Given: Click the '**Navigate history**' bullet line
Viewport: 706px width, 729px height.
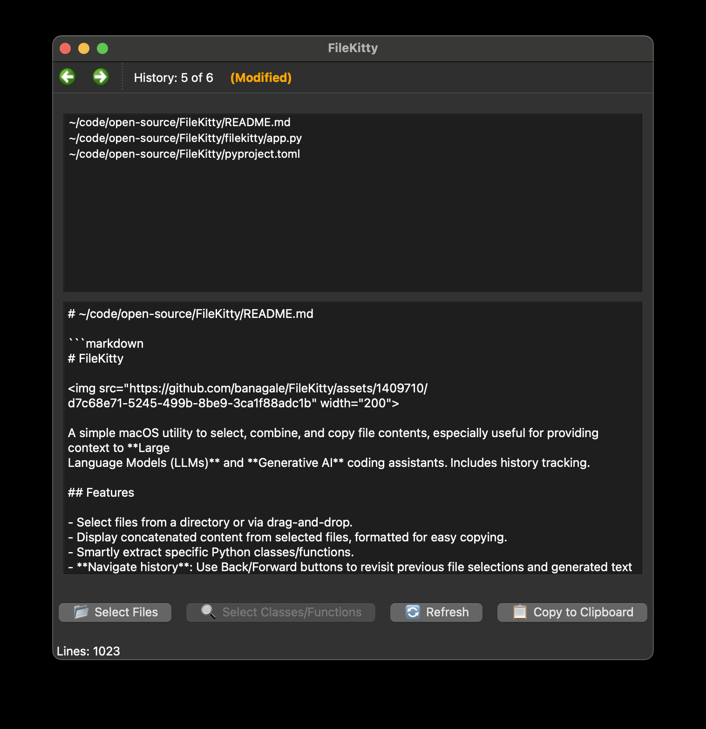Looking at the screenshot, I should (x=350, y=567).
